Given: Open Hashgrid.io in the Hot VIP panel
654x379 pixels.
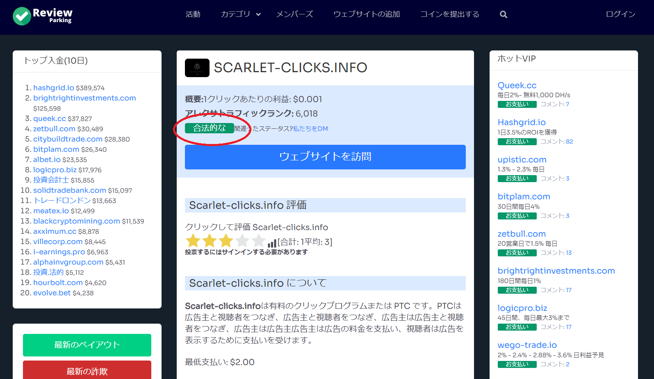Looking at the screenshot, I should point(522,122).
